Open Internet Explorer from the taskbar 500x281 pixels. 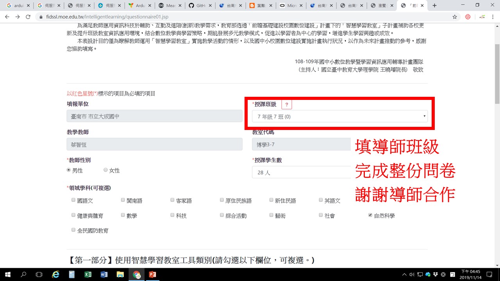[55, 274]
